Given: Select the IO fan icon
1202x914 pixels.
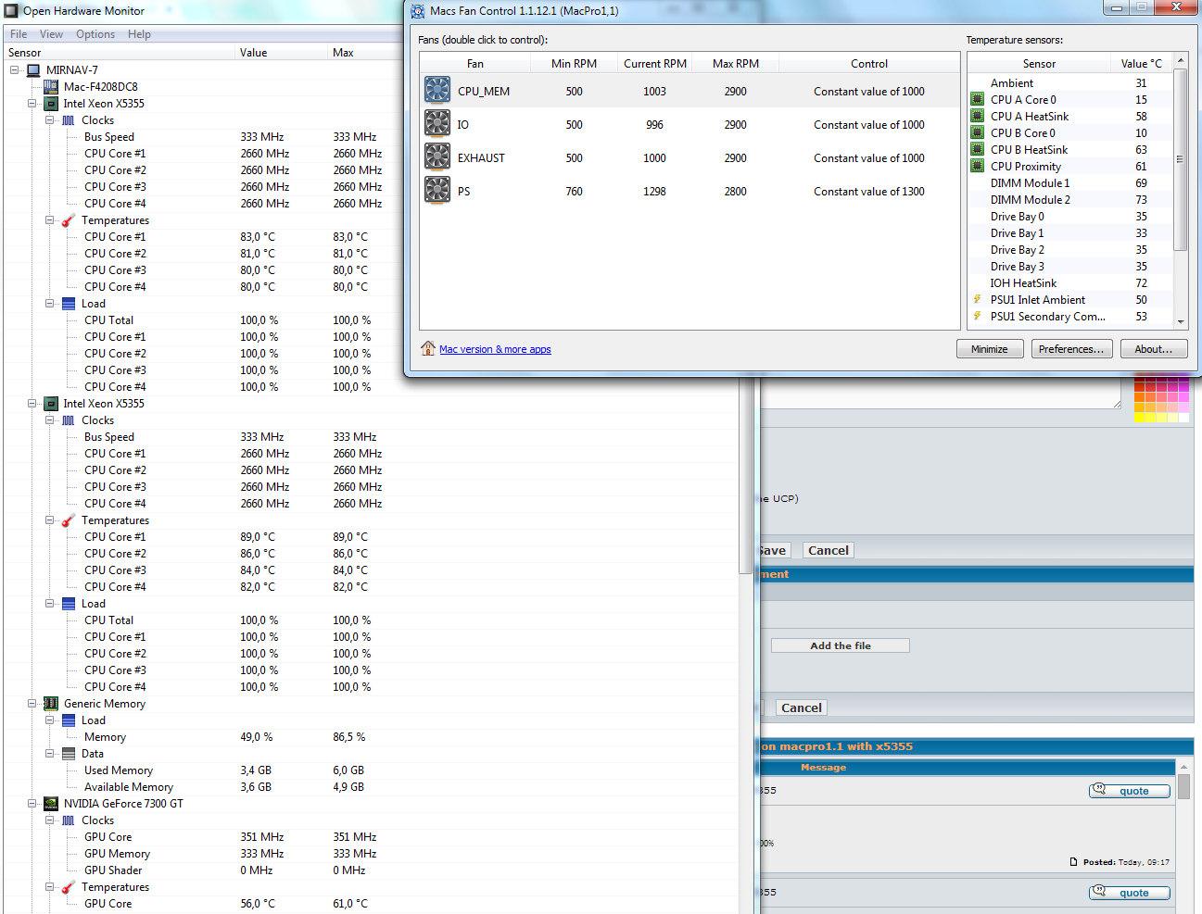Looking at the screenshot, I should coord(437,123).
